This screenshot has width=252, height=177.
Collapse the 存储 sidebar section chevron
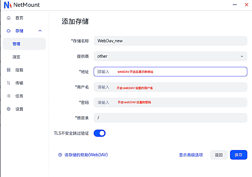click(40, 31)
